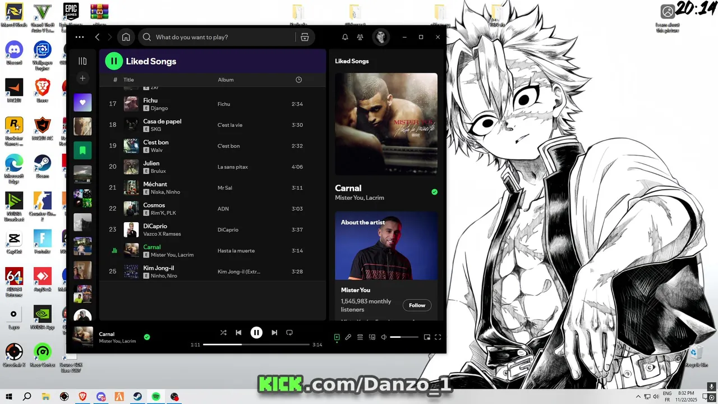Image resolution: width=718 pixels, height=404 pixels.
Task: Open the Fortnite desktop shortcut
Action: click(x=43, y=241)
